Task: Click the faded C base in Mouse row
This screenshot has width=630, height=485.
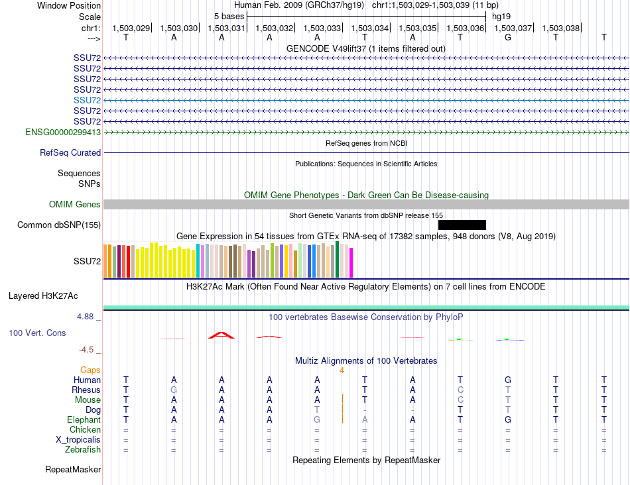Action: pyautogui.click(x=460, y=400)
